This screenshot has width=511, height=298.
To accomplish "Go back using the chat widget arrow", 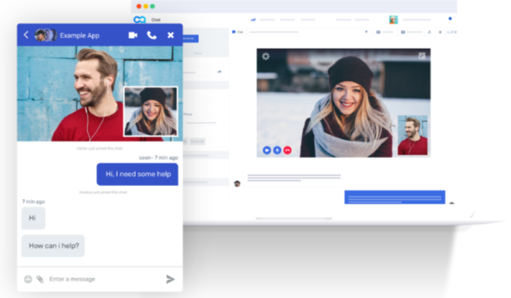I will pyautogui.click(x=26, y=35).
